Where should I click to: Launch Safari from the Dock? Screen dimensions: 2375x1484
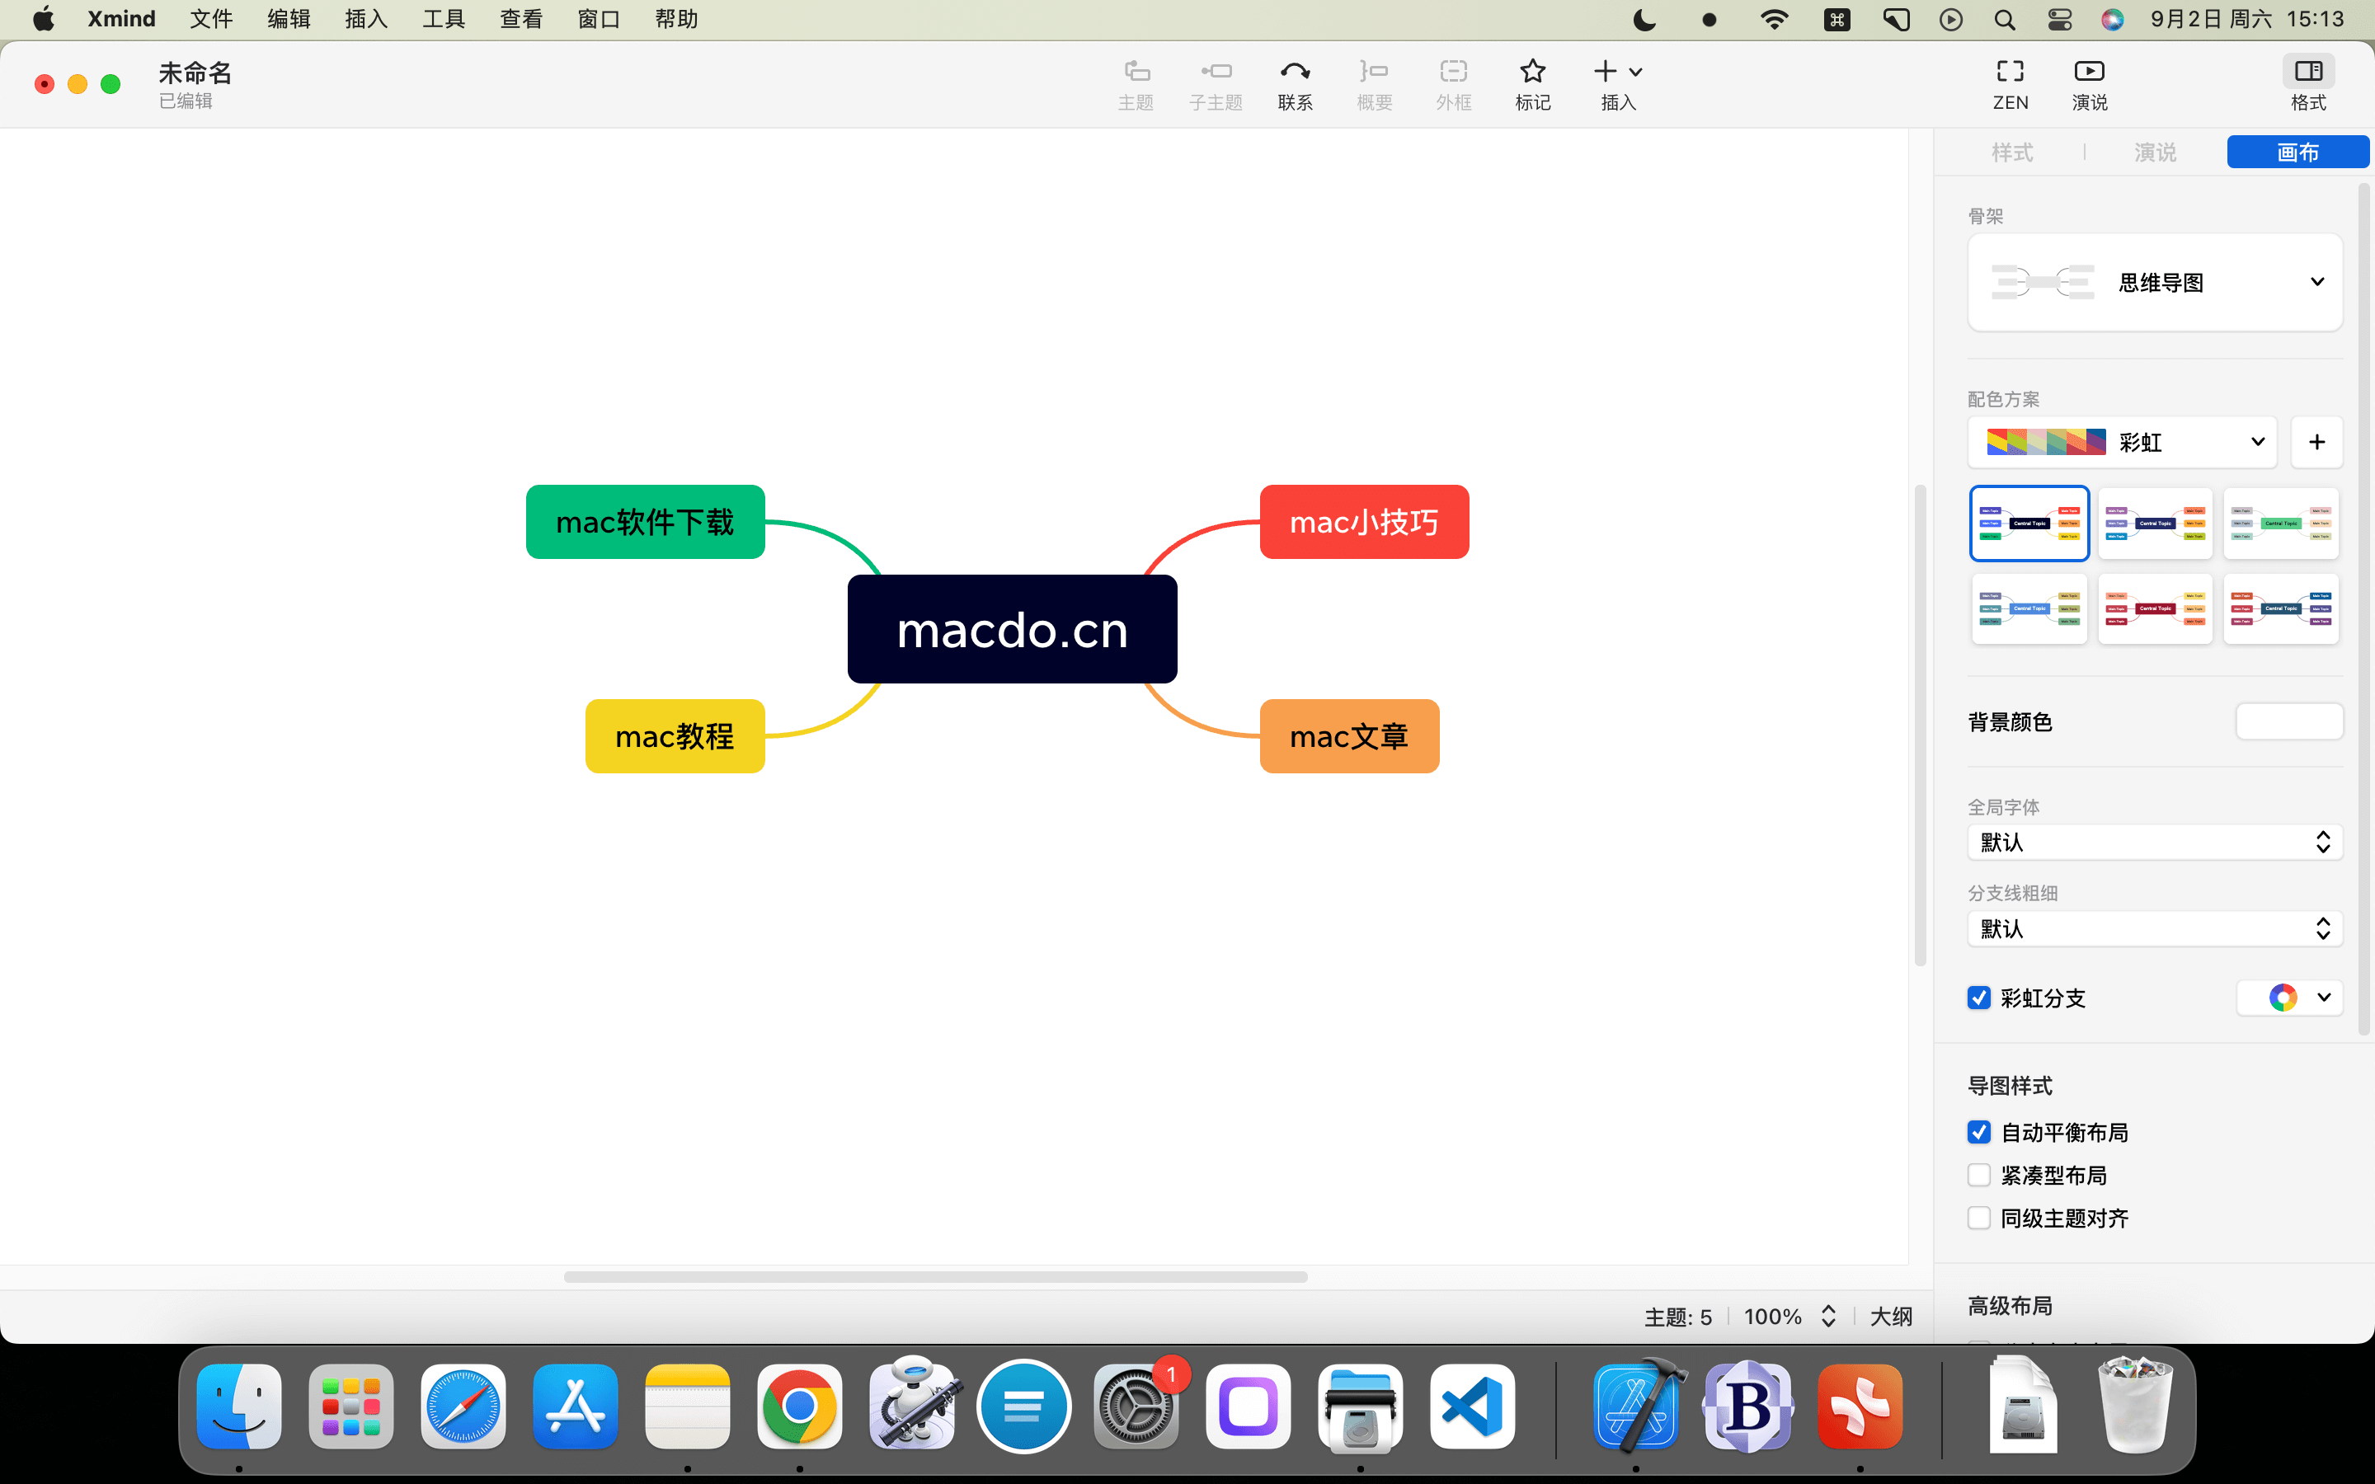click(463, 1406)
